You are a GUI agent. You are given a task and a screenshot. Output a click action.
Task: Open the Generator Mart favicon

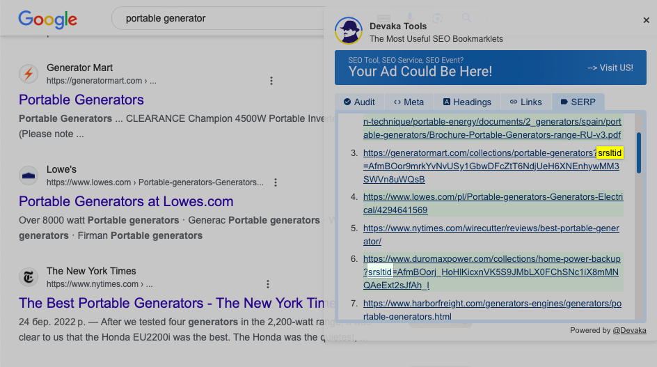(x=29, y=74)
